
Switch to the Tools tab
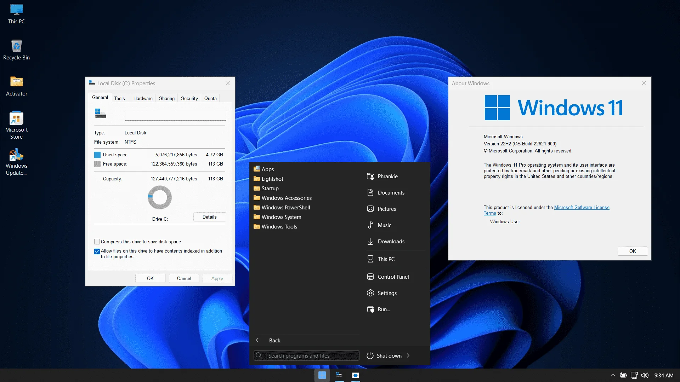120,99
